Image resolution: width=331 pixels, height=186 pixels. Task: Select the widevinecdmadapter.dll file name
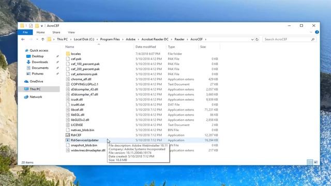88,150
